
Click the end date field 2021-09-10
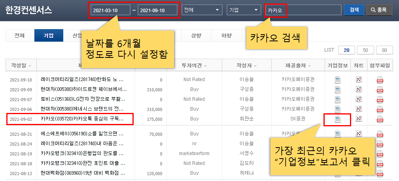point(157,10)
